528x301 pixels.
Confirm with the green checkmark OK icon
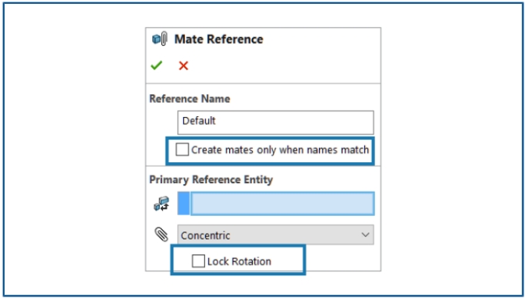coord(157,66)
